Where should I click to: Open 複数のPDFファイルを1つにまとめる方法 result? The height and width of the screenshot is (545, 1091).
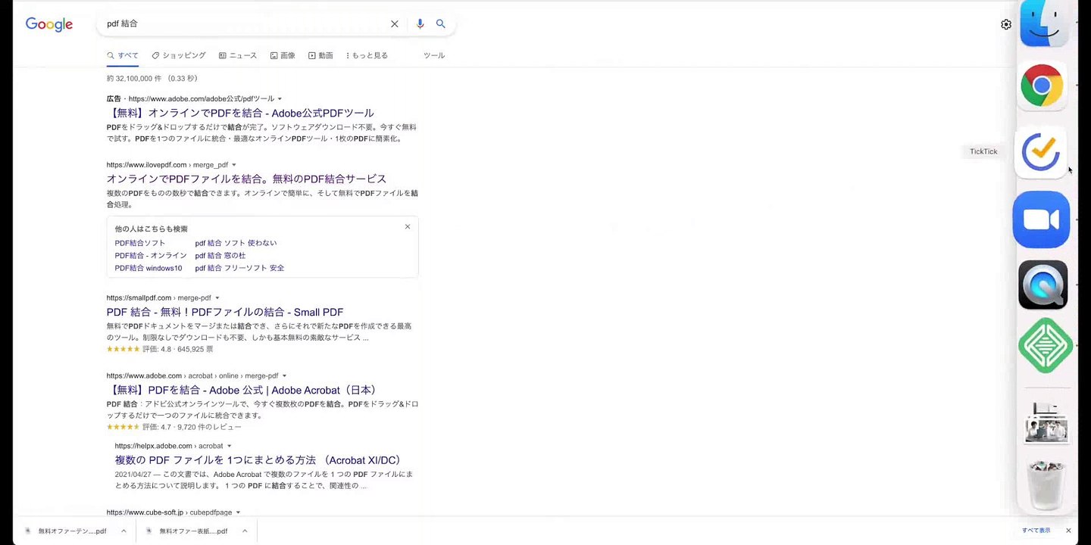[258, 460]
